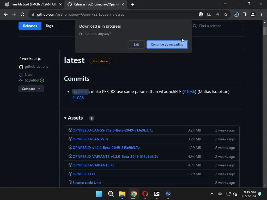This screenshot has height=200, width=267.
Task: Open Chrome downloads bubble icon
Action: click(x=236, y=15)
